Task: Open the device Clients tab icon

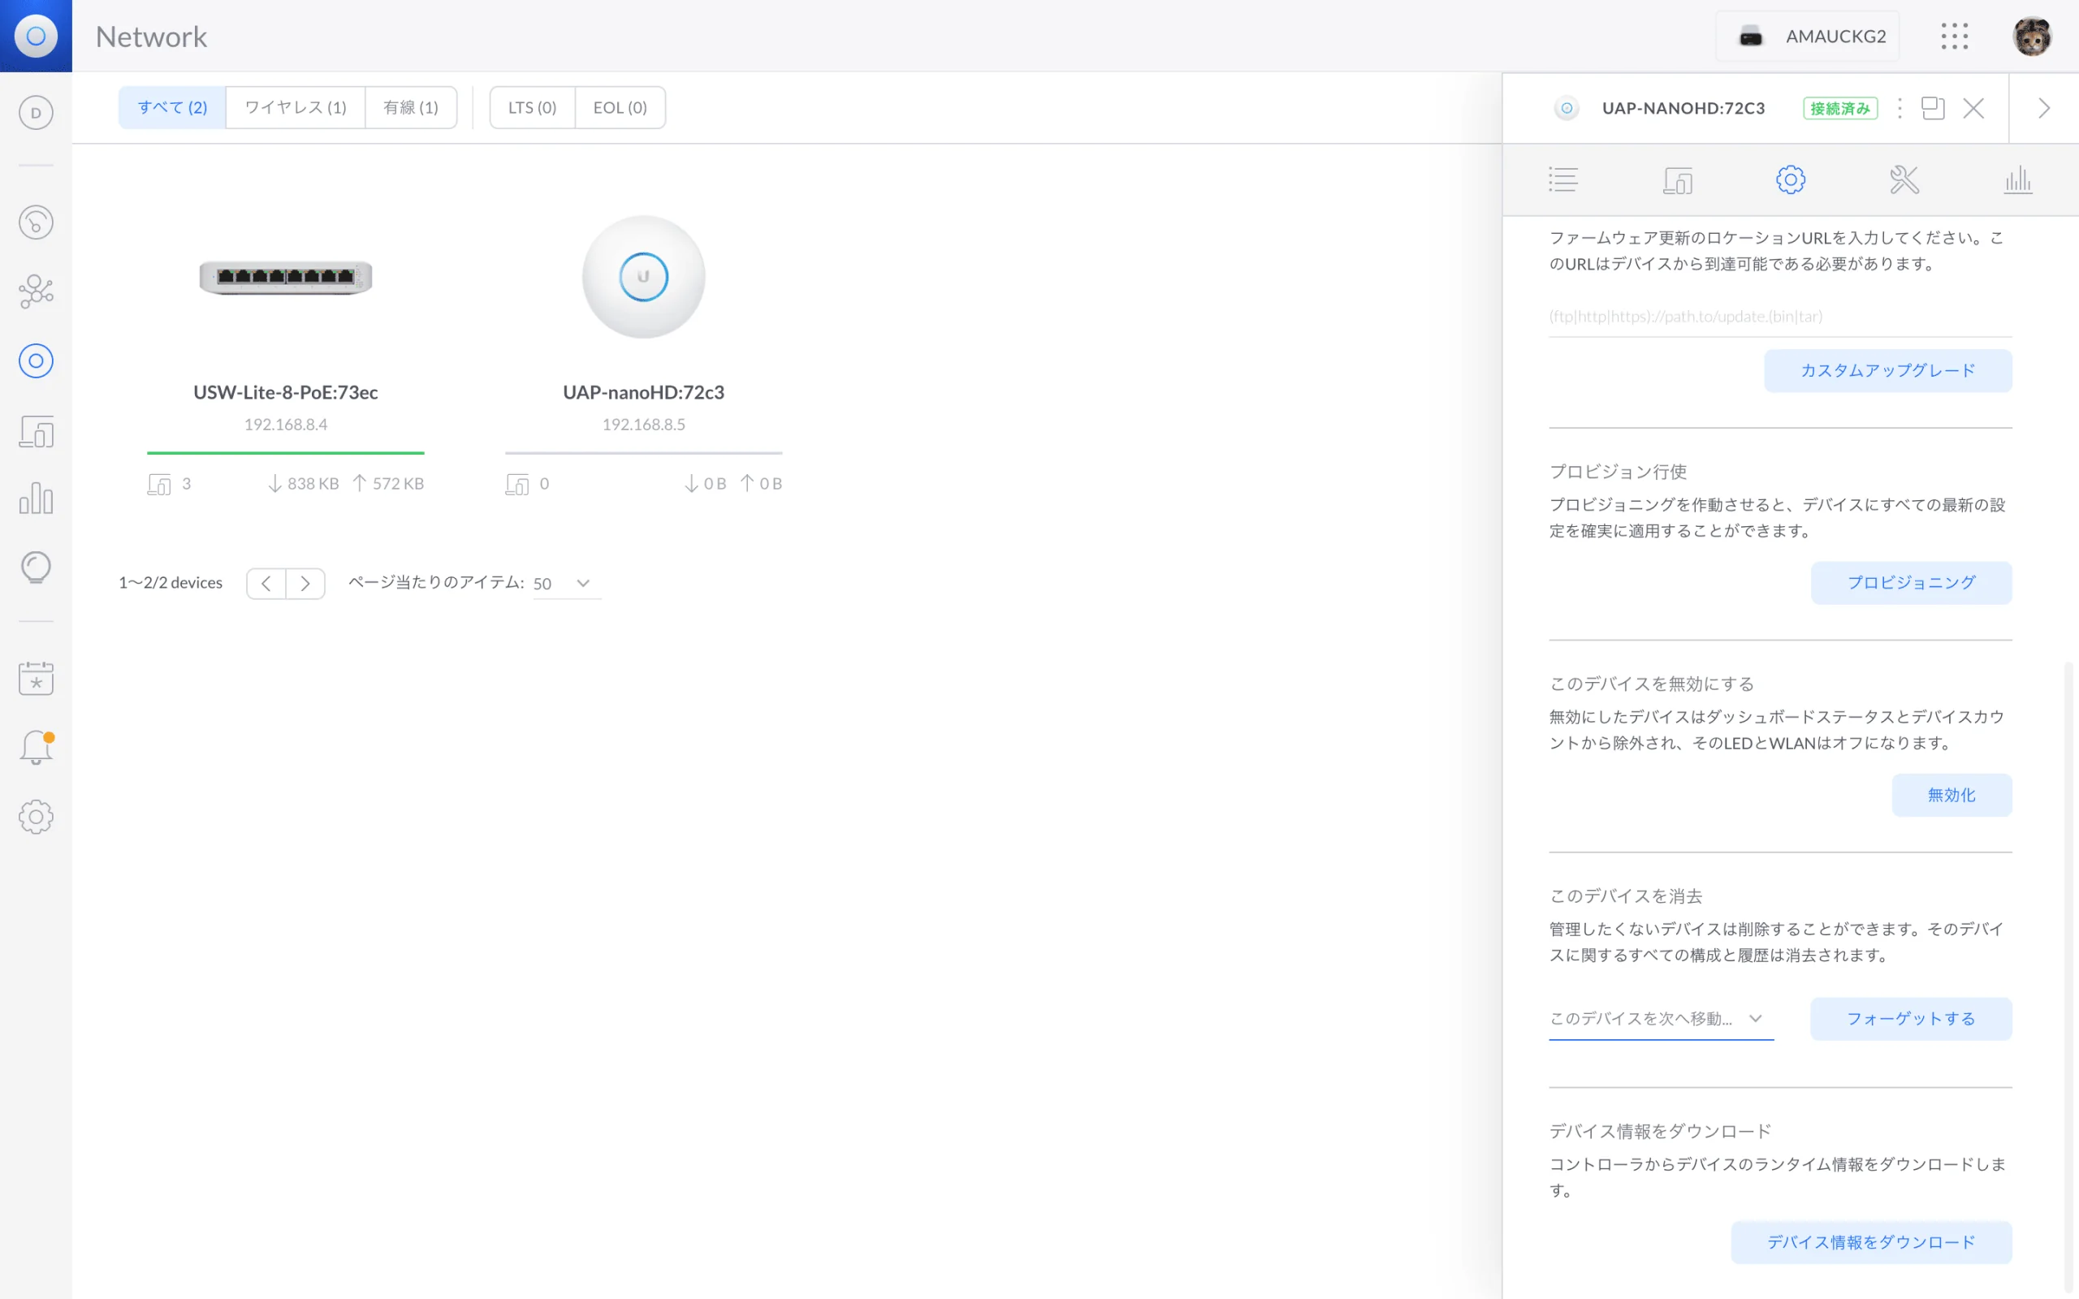Action: coord(1677,180)
